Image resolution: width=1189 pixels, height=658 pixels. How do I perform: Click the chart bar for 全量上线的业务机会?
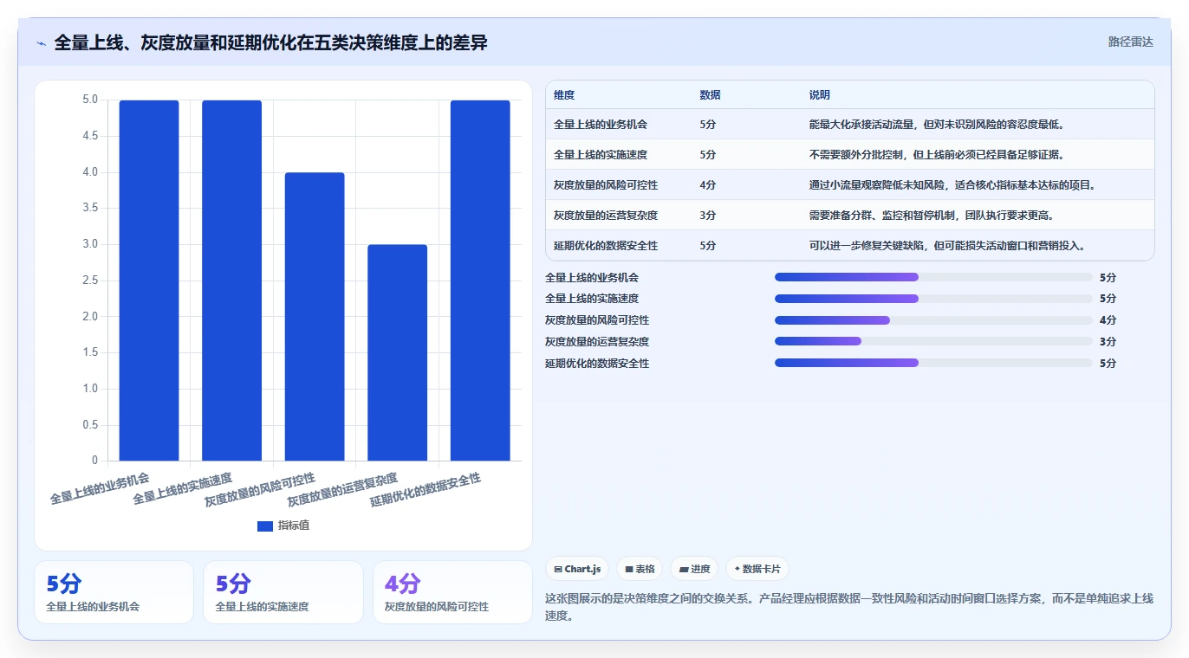pos(149,281)
